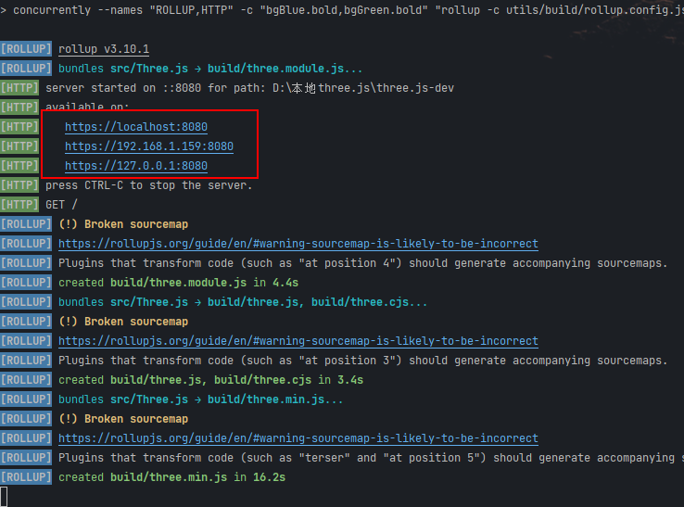
Task: Open rollupjs sourcemap link above 'terser' line
Action: [298, 438]
